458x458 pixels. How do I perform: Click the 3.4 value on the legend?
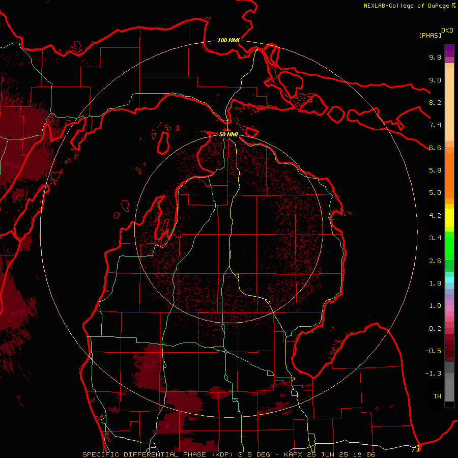435,238
